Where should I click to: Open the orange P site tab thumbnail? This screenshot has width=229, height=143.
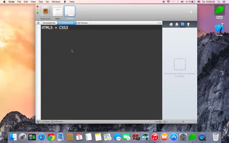46,11
